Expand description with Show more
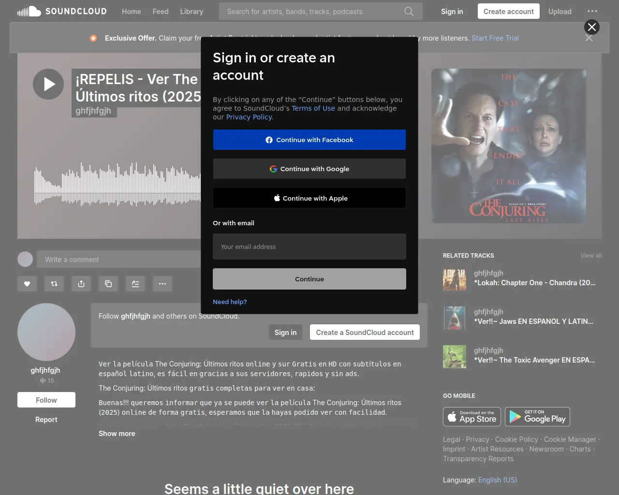 [117, 434]
